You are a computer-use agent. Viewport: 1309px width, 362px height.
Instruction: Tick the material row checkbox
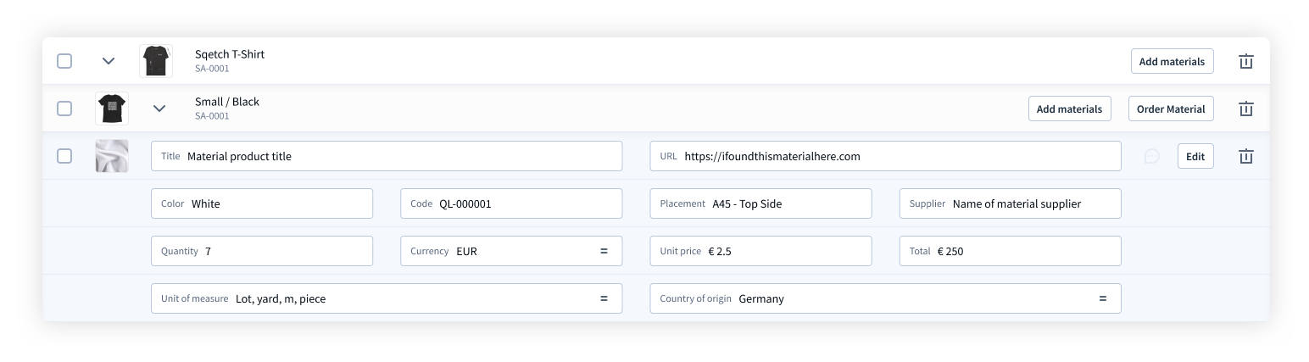tap(64, 156)
